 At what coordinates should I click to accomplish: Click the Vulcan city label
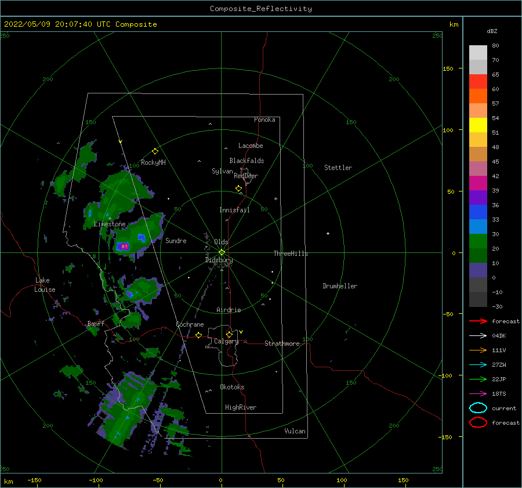(295, 431)
